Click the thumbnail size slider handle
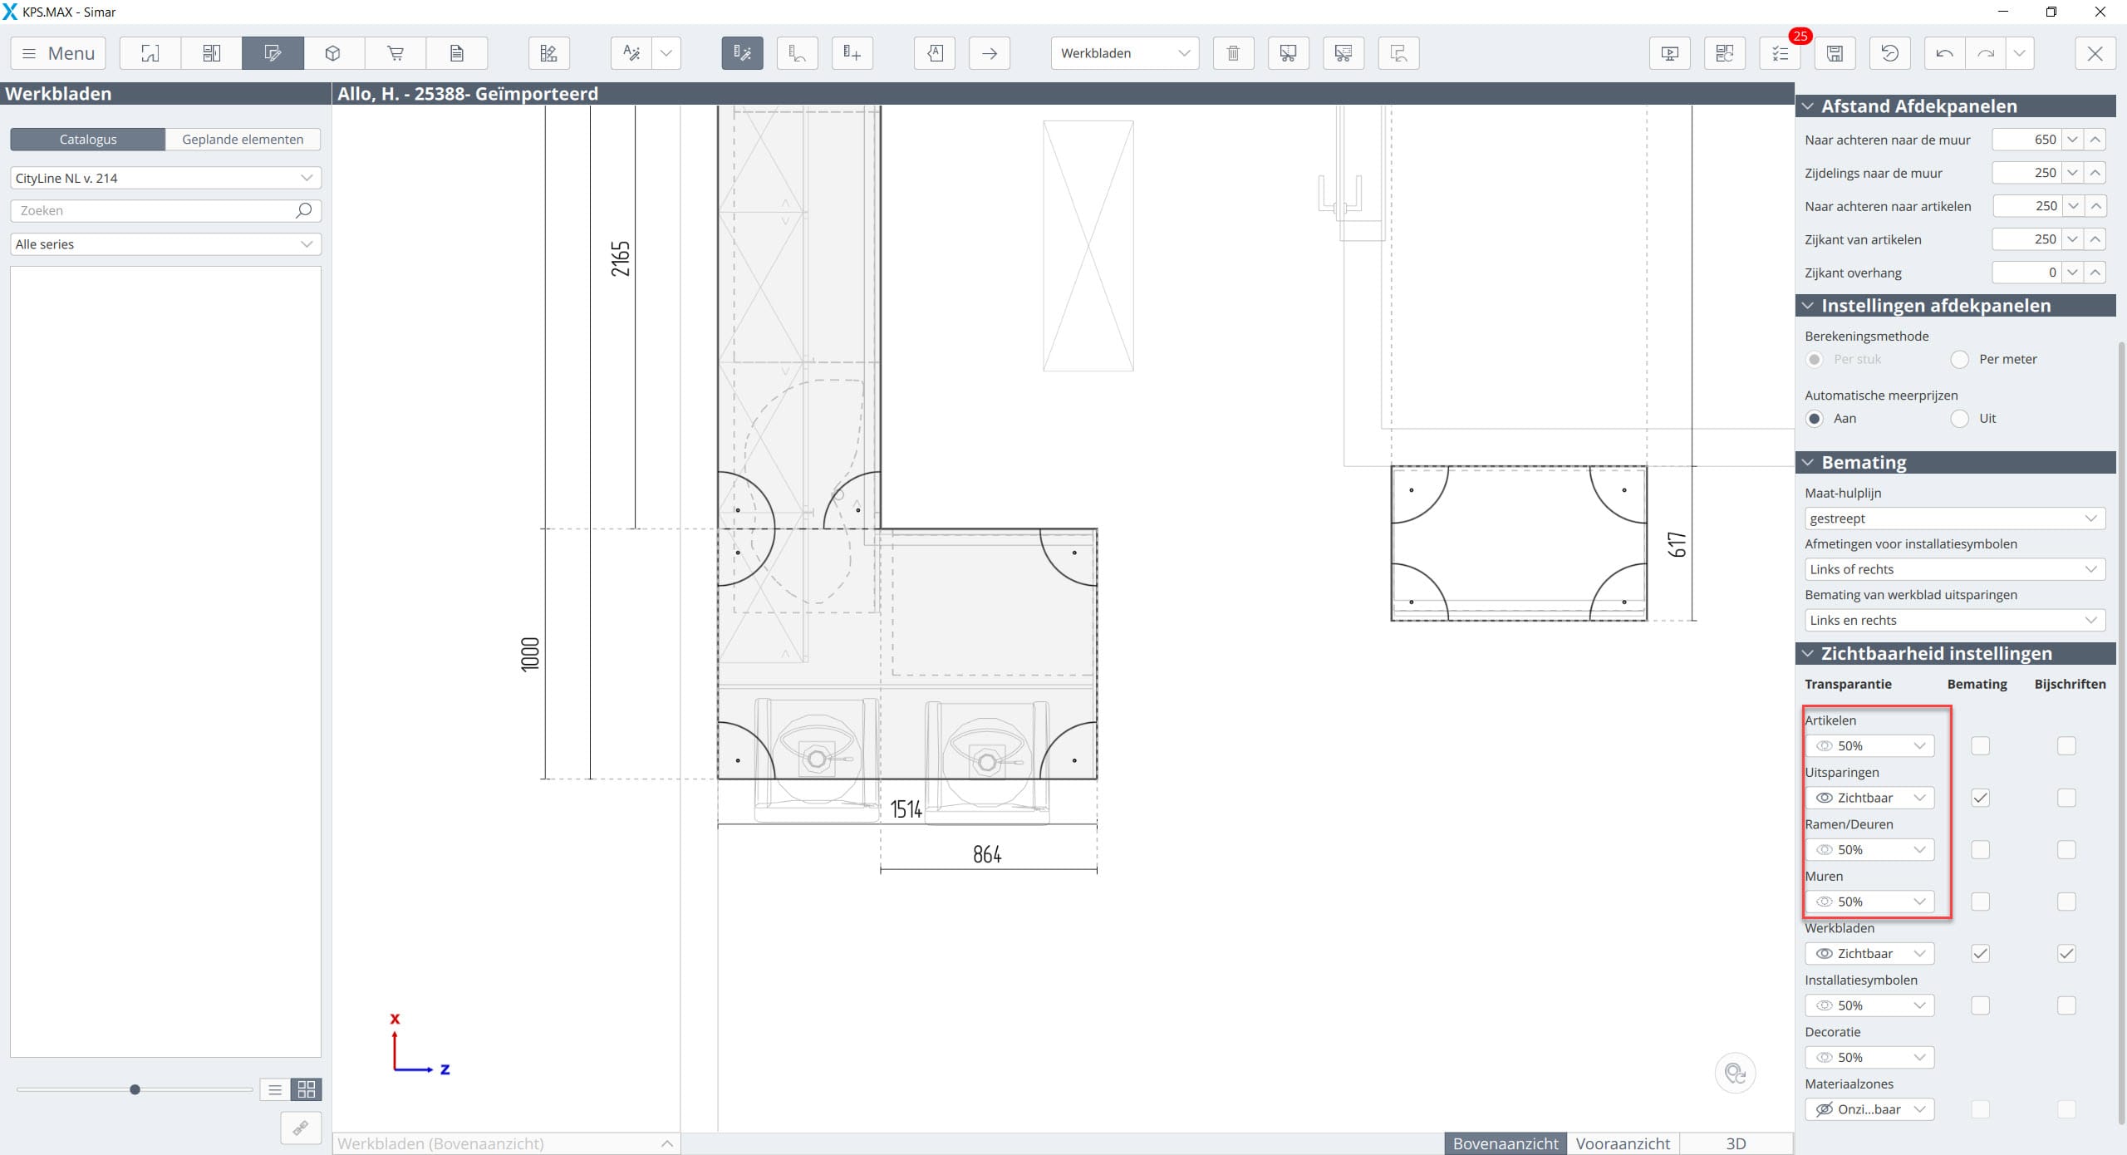Viewport: 2127px width, 1155px height. [135, 1089]
